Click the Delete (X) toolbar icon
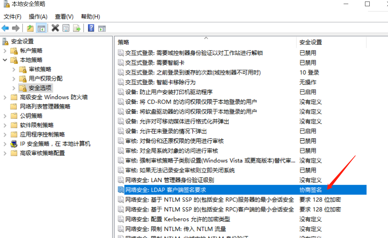The height and width of the screenshot is (238, 388). (x=55, y=28)
